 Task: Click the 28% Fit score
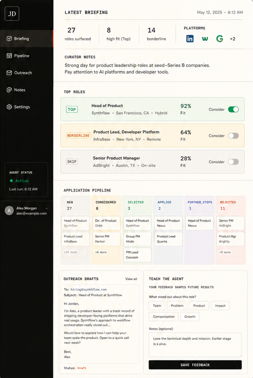[185, 162]
